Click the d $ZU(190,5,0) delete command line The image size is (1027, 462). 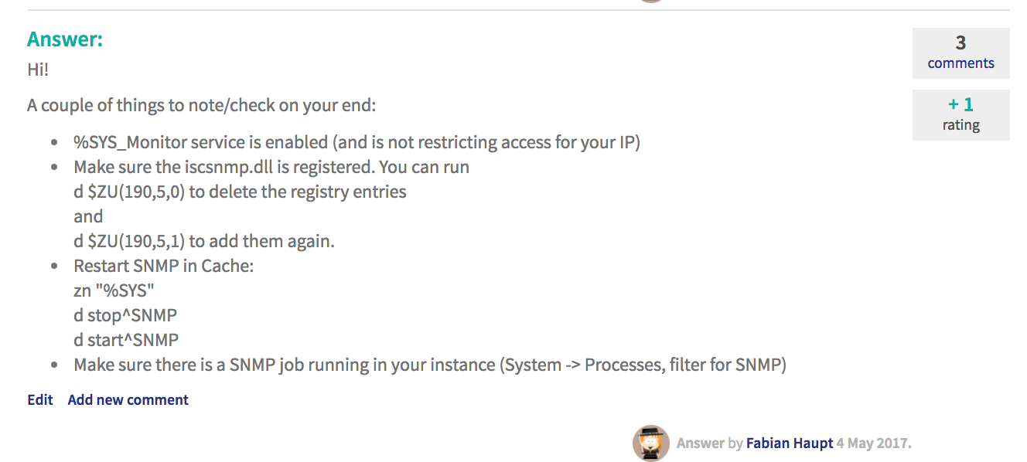(240, 192)
